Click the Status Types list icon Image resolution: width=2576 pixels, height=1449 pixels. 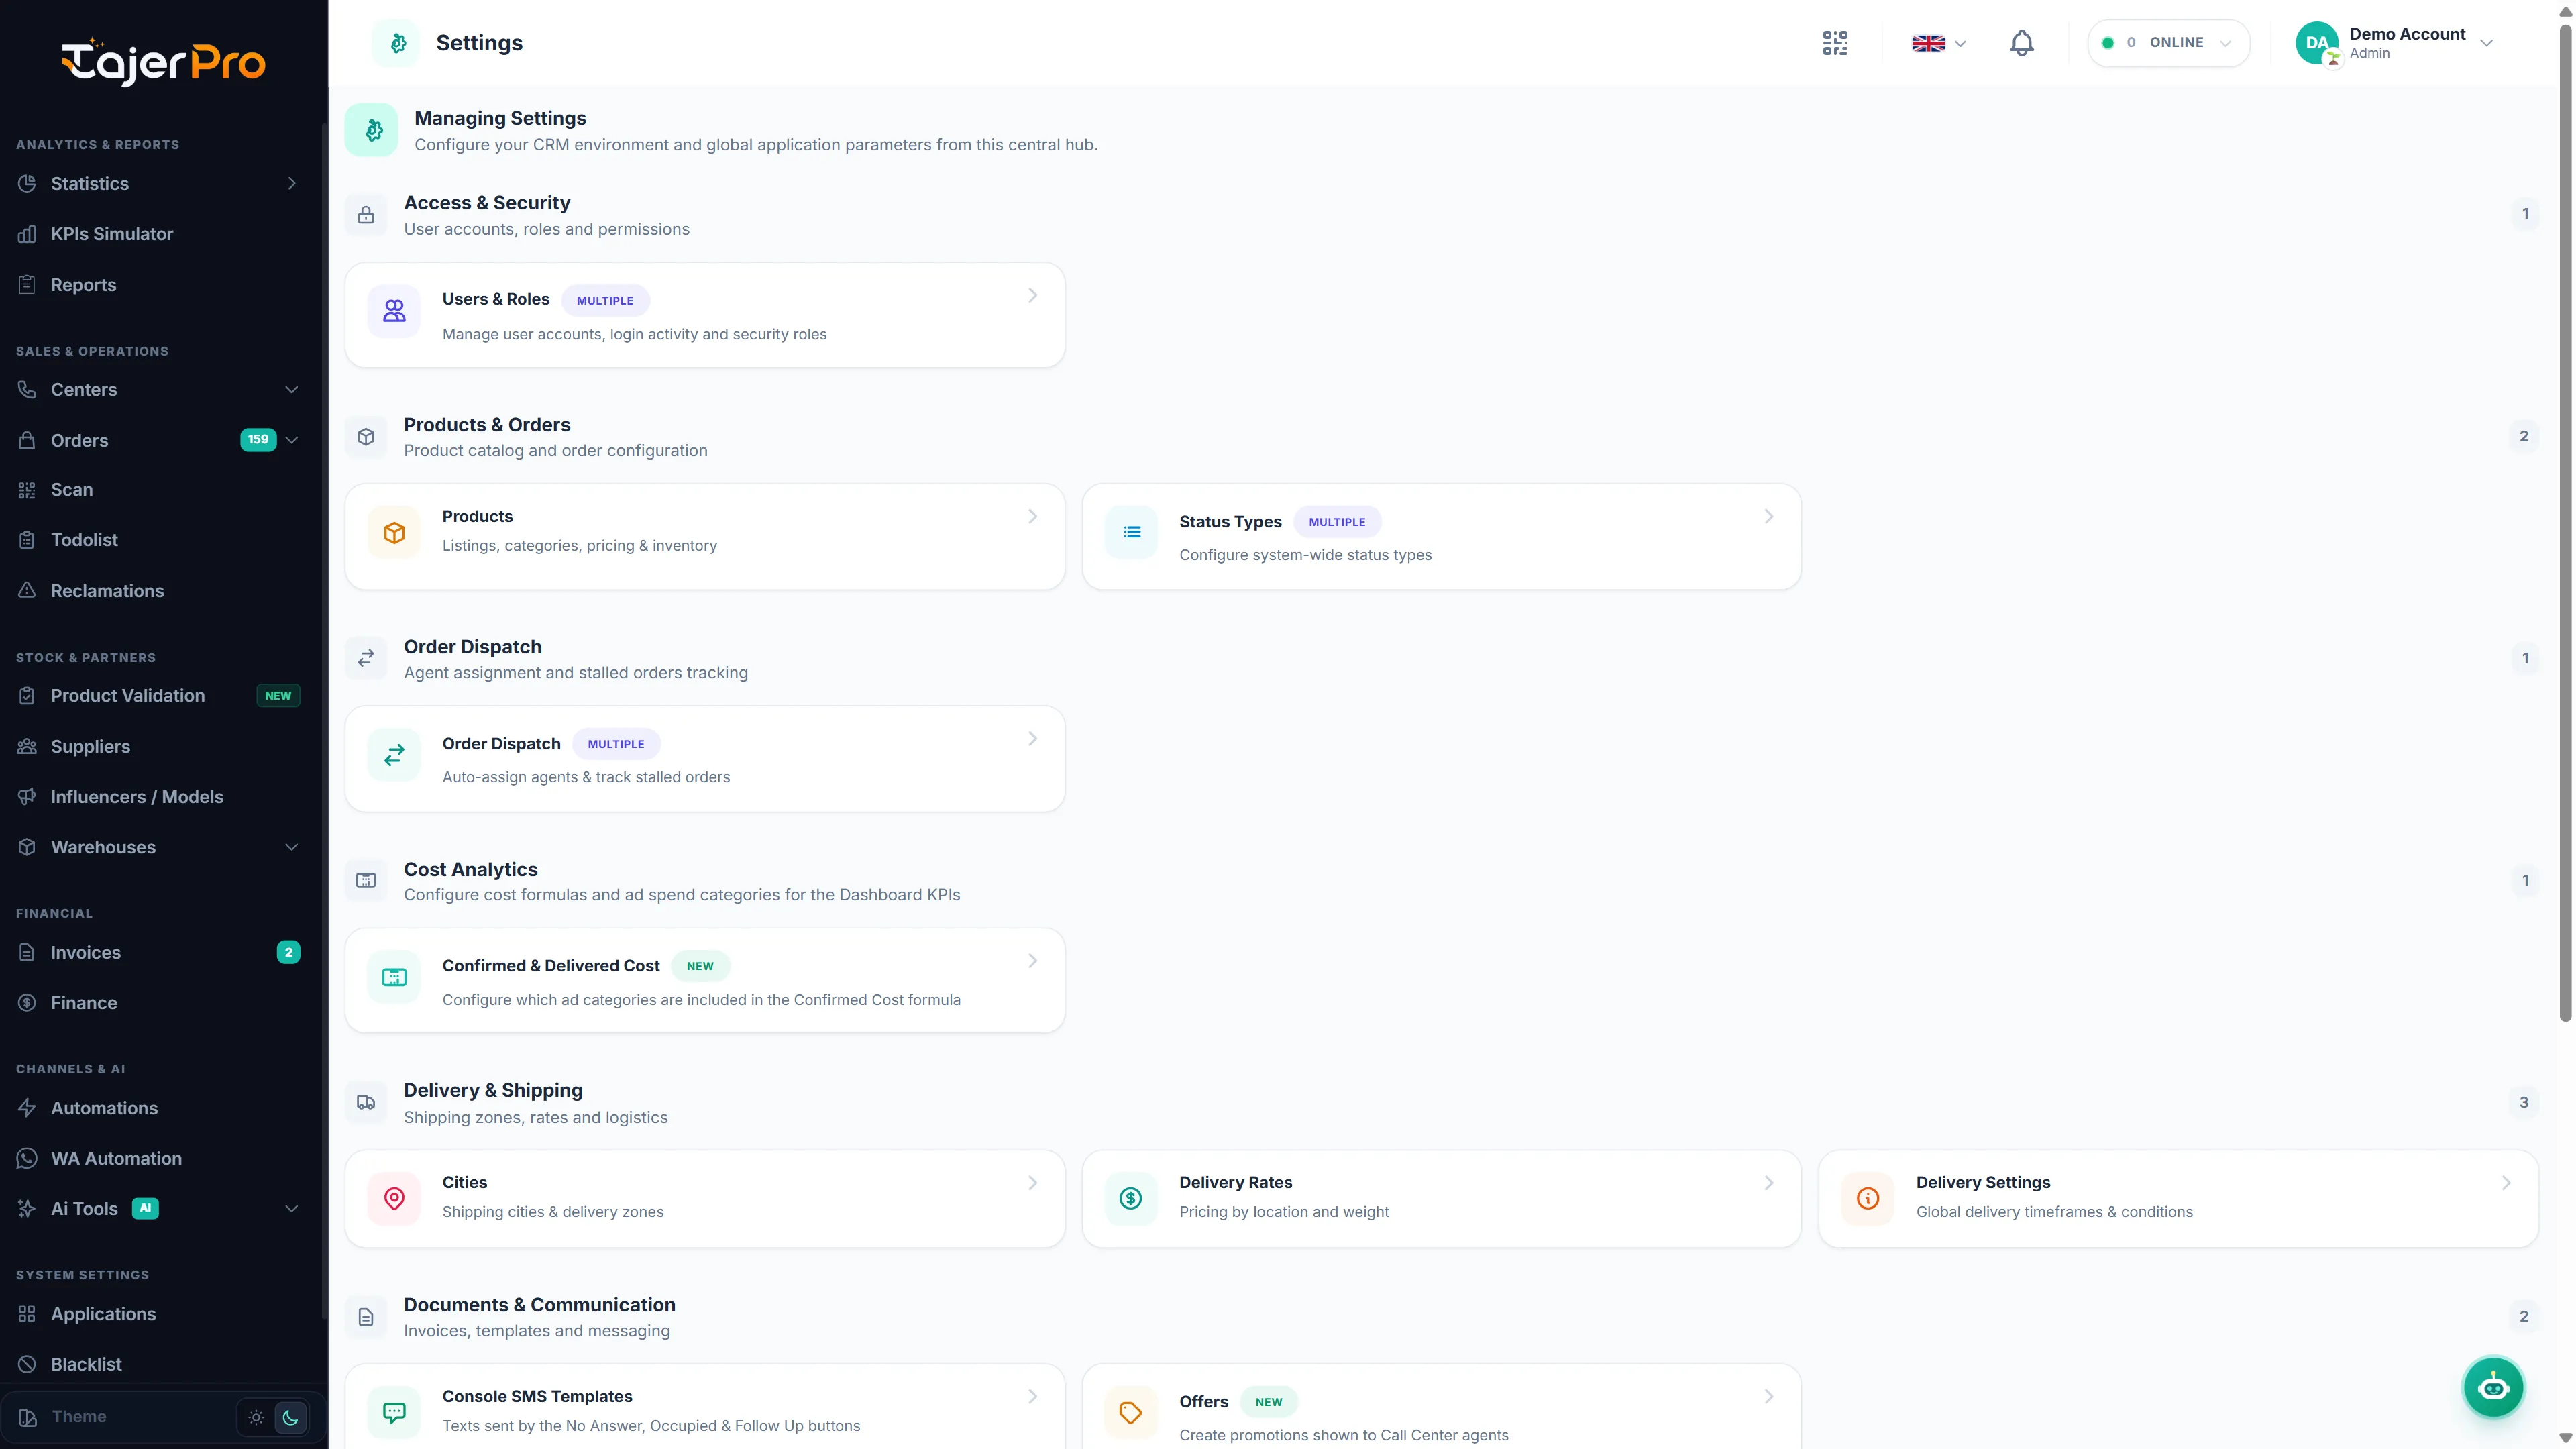tap(1131, 533)
